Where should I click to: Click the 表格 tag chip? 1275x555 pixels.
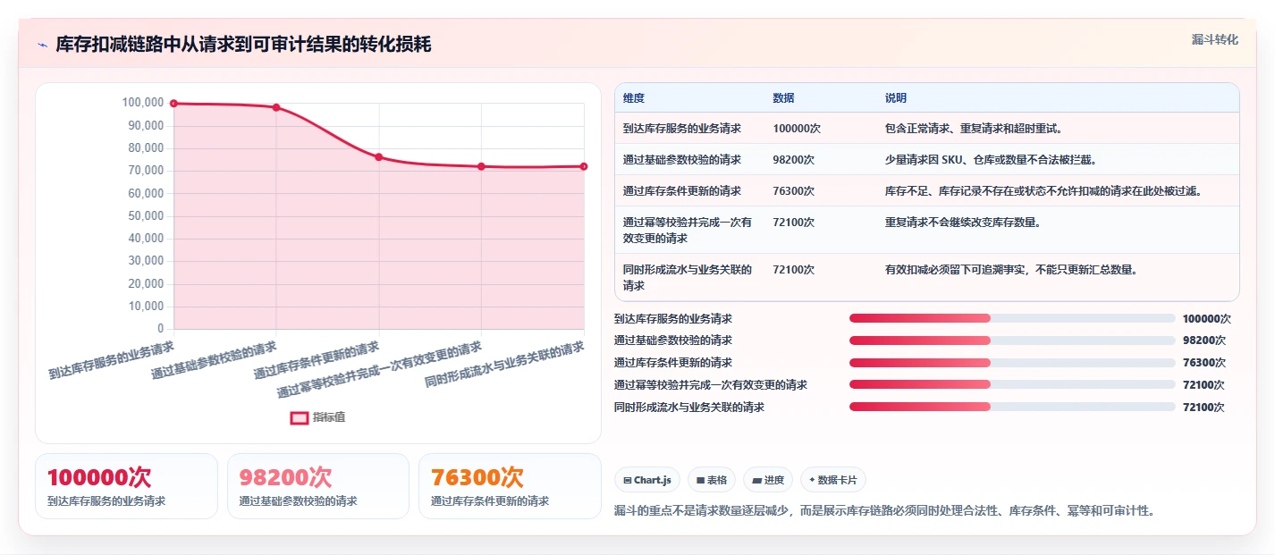pyautogui.click(x=712, y=480)
